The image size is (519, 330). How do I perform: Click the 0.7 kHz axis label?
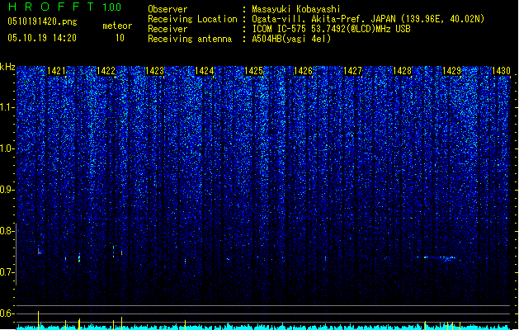[x=7, y=272]
